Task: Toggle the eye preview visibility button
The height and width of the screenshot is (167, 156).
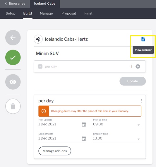Action: click(13, 82)
